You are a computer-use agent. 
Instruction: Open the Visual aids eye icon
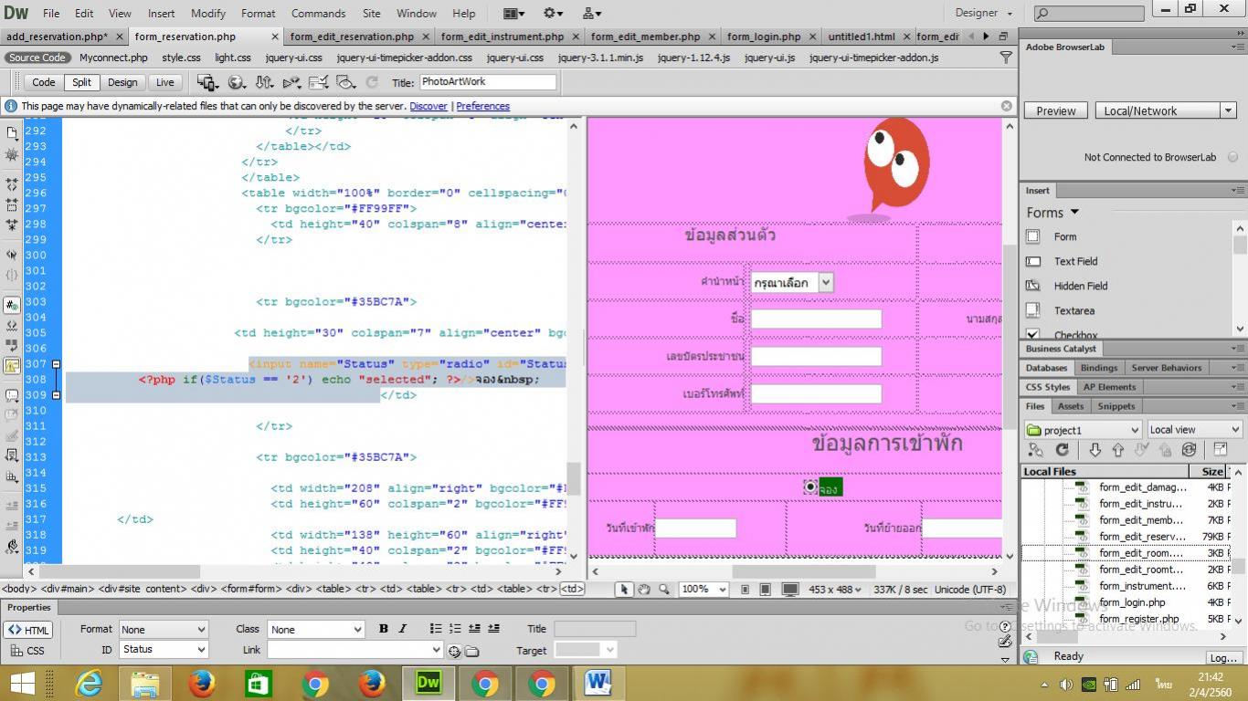[346, 82]
